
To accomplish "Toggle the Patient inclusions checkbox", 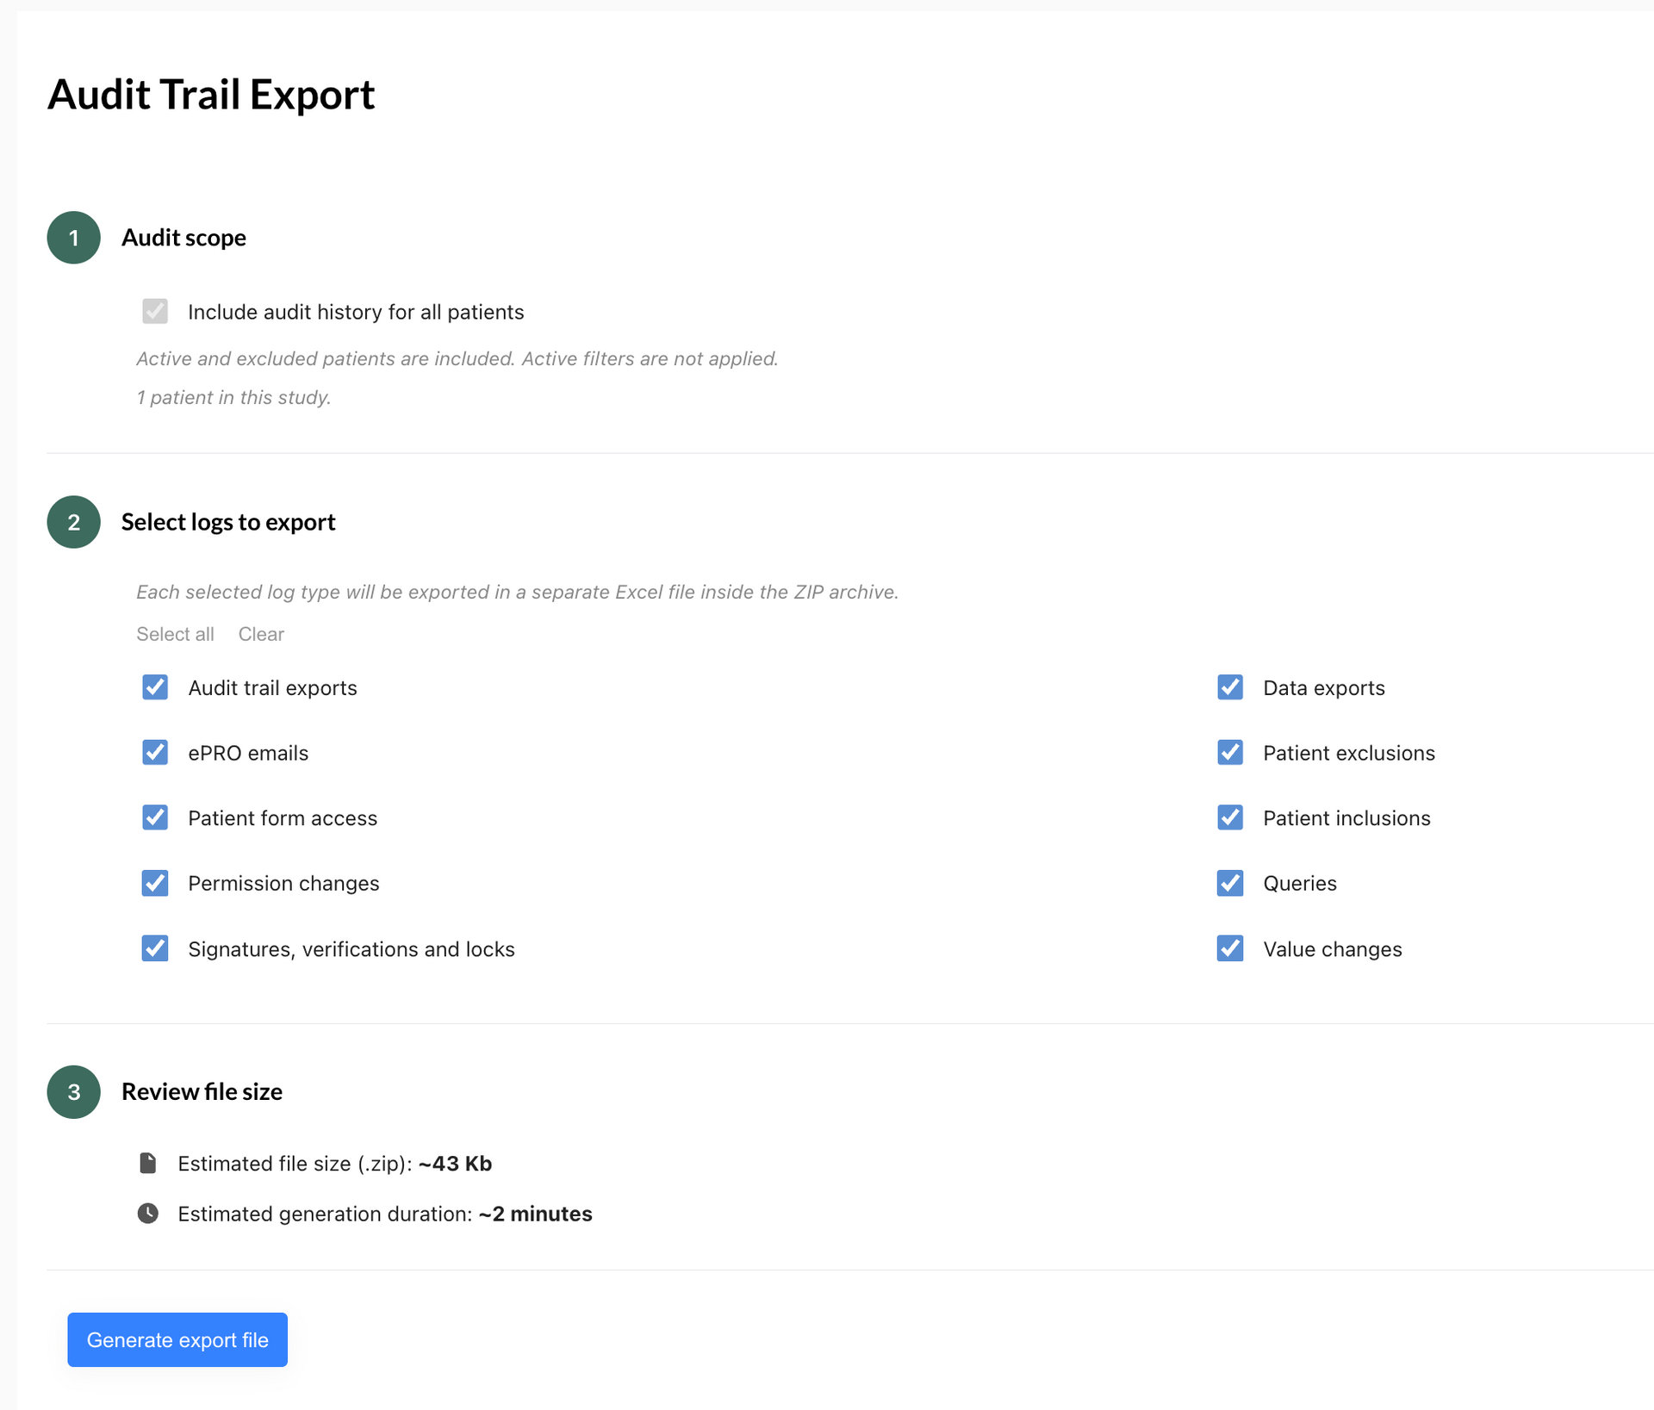I will pyautogui.click(x=1230, y=817).
